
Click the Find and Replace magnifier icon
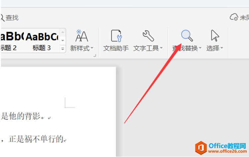click(x=187, y=36)
